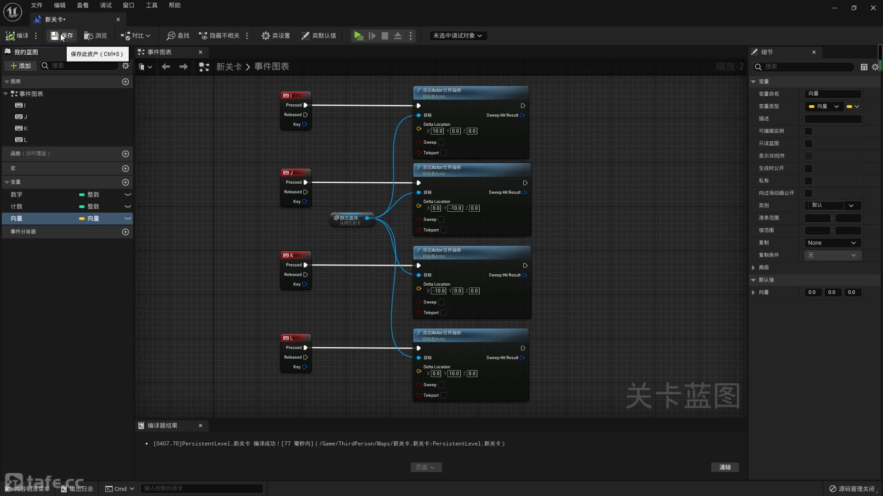Add a new macro with 宏 plus icon
Screen dimensions: 883x496
126,169
